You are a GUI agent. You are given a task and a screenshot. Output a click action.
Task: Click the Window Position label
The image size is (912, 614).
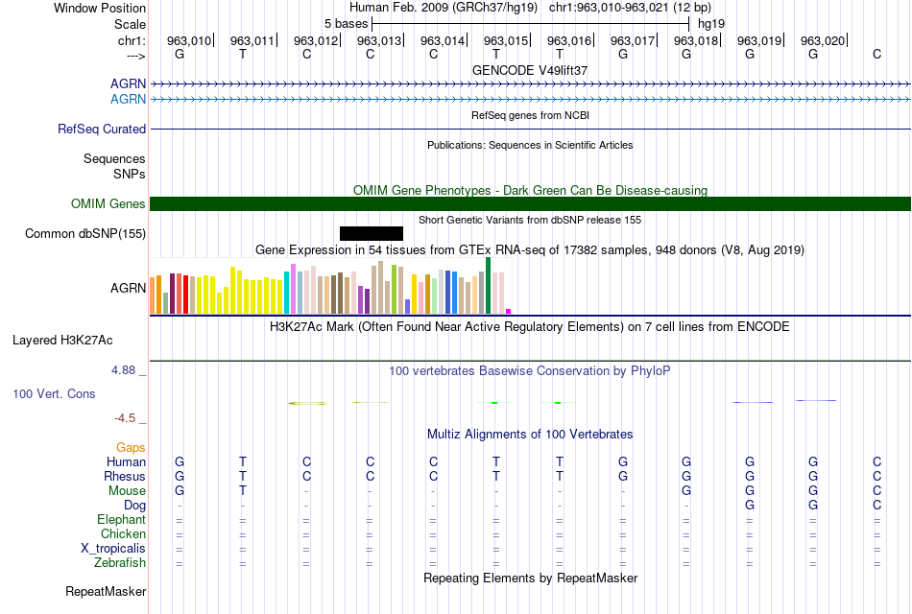pyautogui.click(x=100, y=8)
